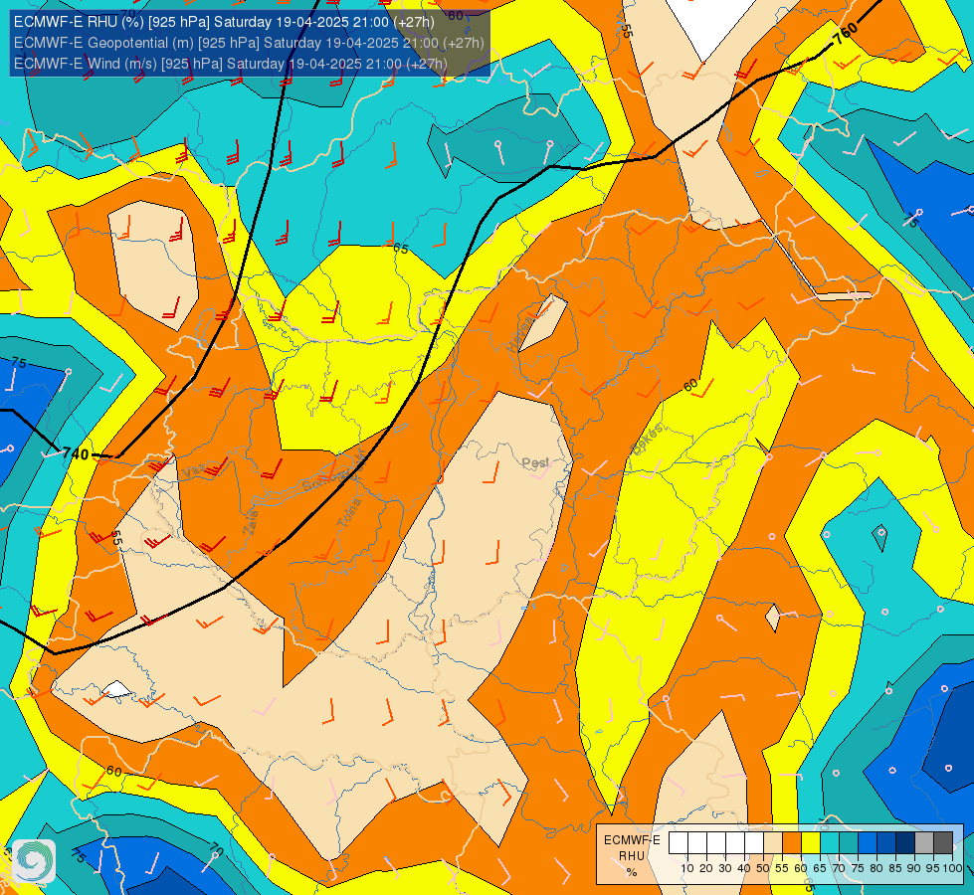
Task: Pick the bright blue 75–80 legend swatch
Action: pyautogui.click(x=868, y=843)
